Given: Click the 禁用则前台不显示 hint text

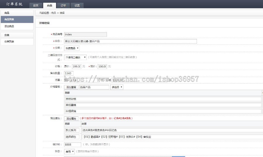Looking at the screenshot, I should 87,151.
